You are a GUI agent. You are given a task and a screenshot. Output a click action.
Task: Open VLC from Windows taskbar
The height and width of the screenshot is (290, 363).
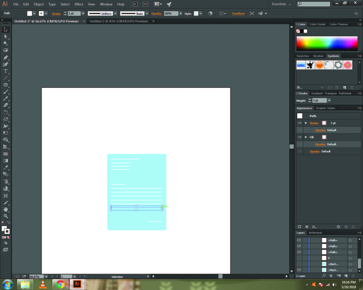tap(43, 284)
